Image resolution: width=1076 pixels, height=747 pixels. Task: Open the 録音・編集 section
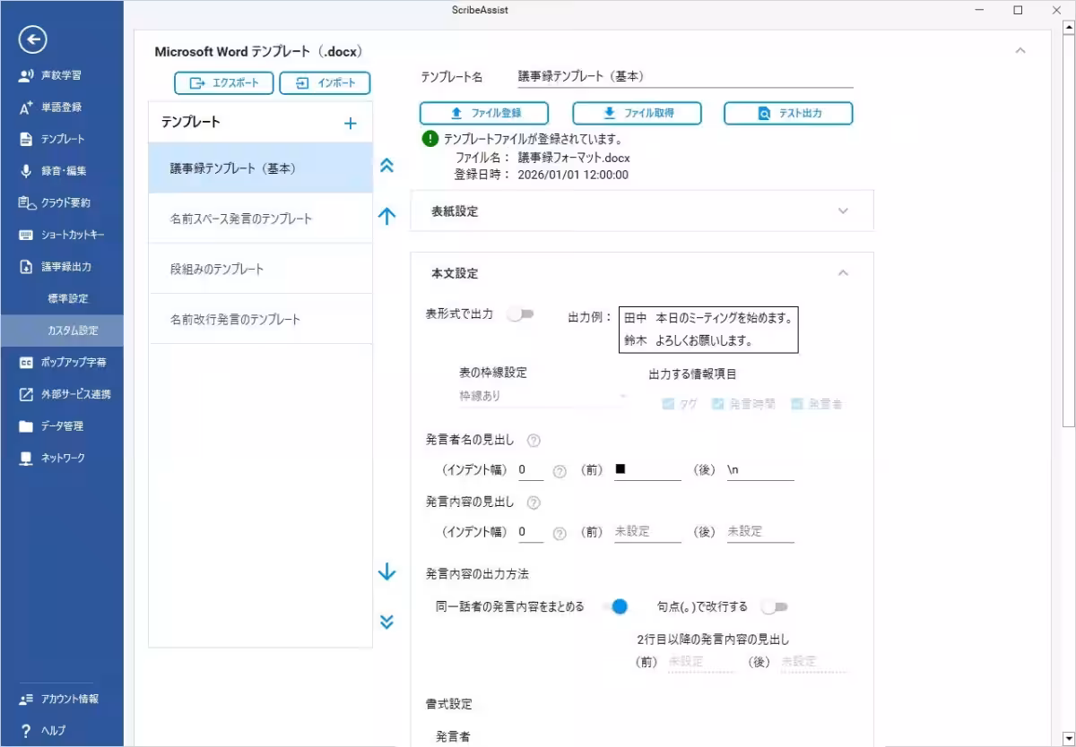pos(54,171)
